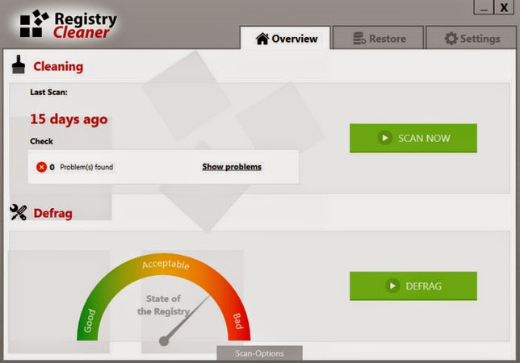Click the 'Check' label

(x=41, y=141)
